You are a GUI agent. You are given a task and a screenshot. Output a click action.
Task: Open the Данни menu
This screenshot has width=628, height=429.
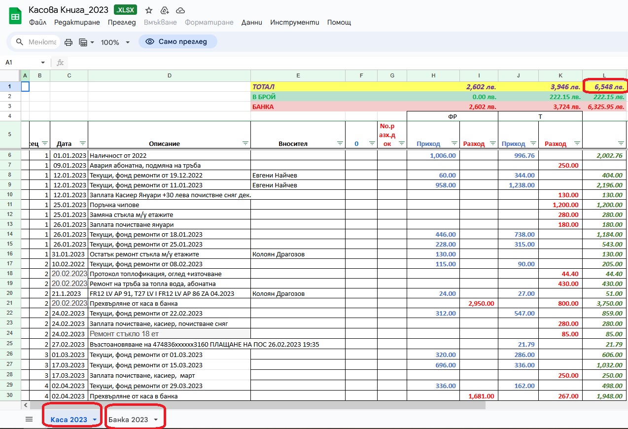[252, 22]
